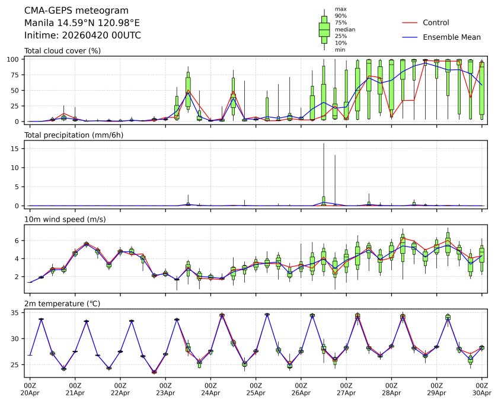Click the 35 tick on temperature axis
Viewport: 498px width, 403px height.
click(x=17, y=312)
